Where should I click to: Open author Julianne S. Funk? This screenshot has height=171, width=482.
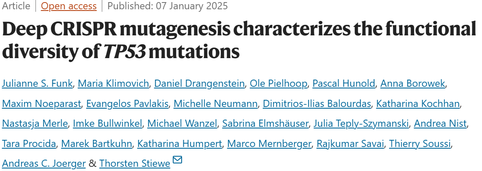tap(37, 83)
